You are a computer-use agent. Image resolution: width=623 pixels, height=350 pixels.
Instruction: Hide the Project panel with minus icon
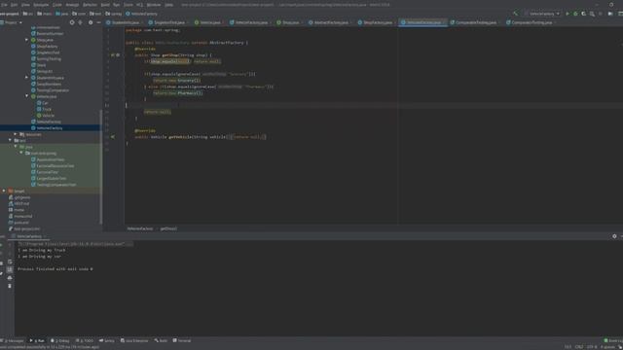[x=98, y=22]
